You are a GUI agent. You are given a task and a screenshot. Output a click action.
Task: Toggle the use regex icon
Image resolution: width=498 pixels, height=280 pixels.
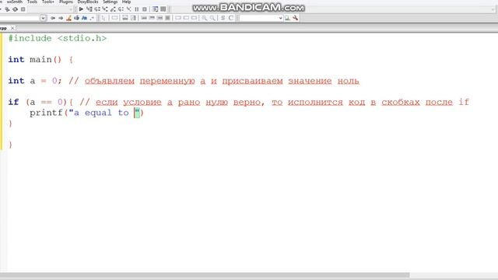tap(92, 18)
